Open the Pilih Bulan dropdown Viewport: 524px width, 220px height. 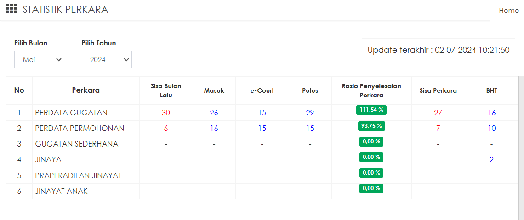39,59
